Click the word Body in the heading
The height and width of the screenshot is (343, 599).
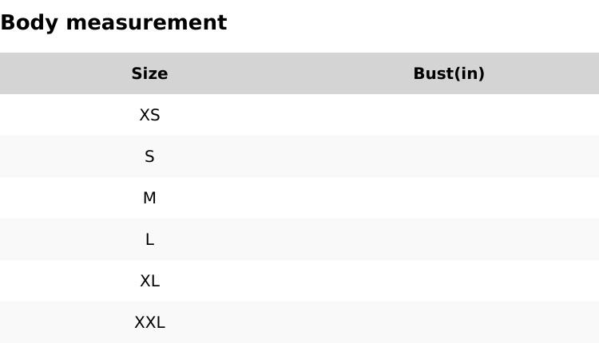point(30,22)
